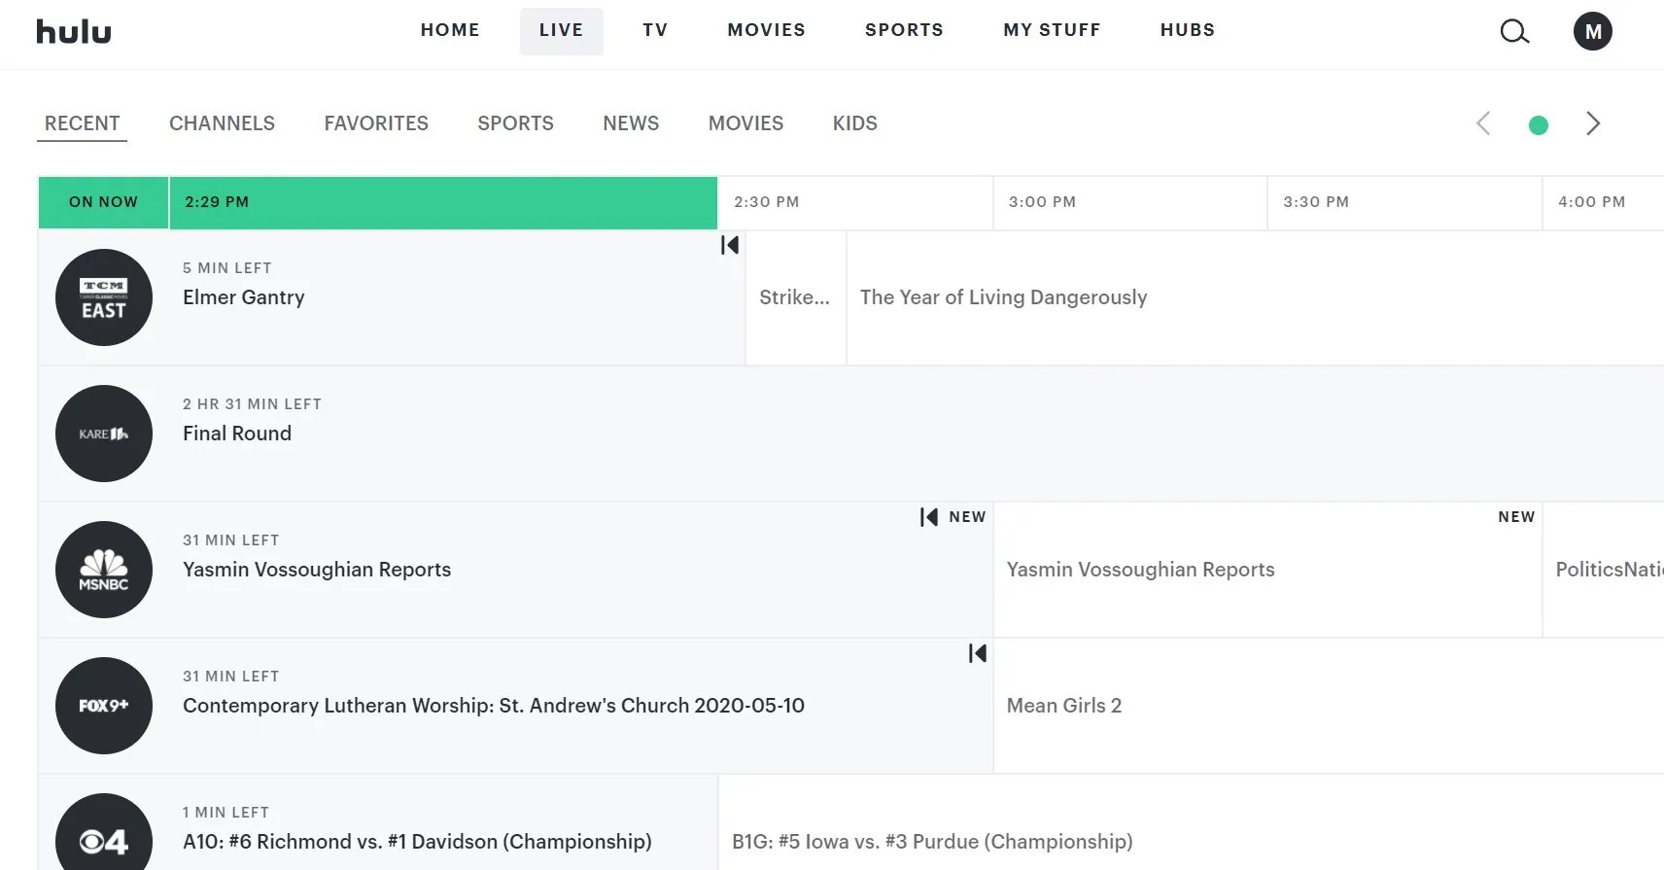Image resolution: width=1664 pixels, height=870 pixels.
Task: Click the NEW badge on the 3:00 PM MSNBC show
Action: pyautogui.click(x=1516, y=517)
